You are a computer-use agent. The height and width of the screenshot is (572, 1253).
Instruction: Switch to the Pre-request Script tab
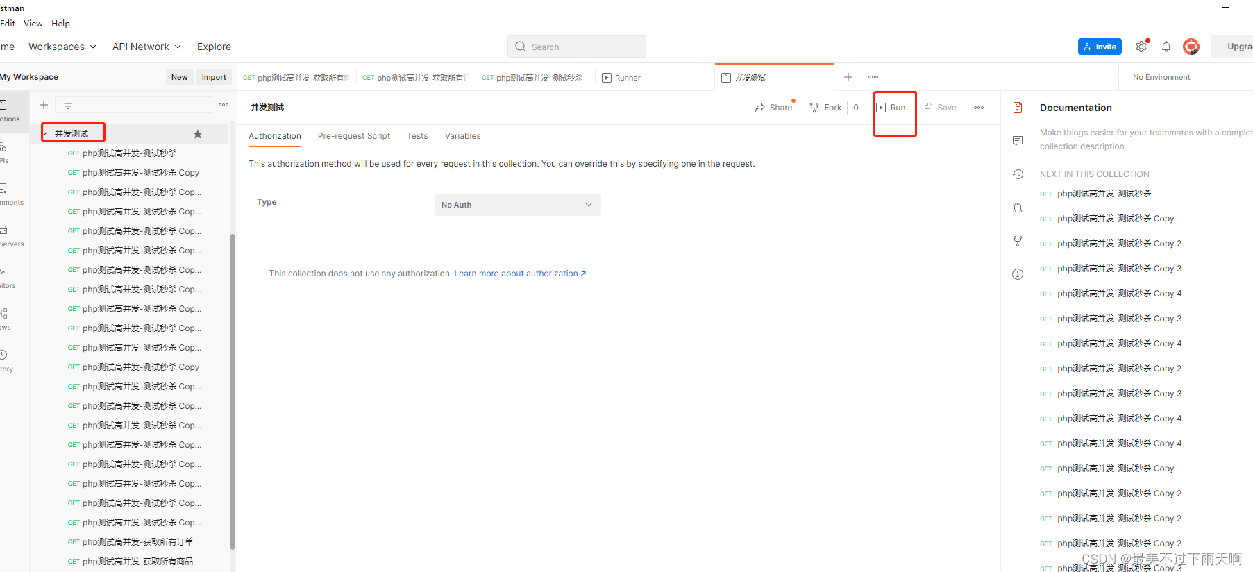[354, 136]
